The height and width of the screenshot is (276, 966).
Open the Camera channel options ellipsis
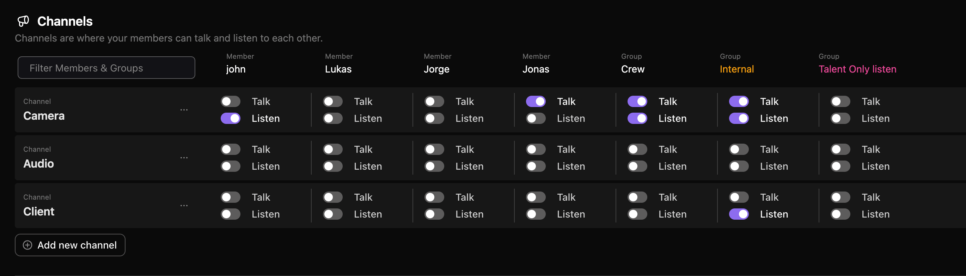pyautogui.click(x=184, y=109)
